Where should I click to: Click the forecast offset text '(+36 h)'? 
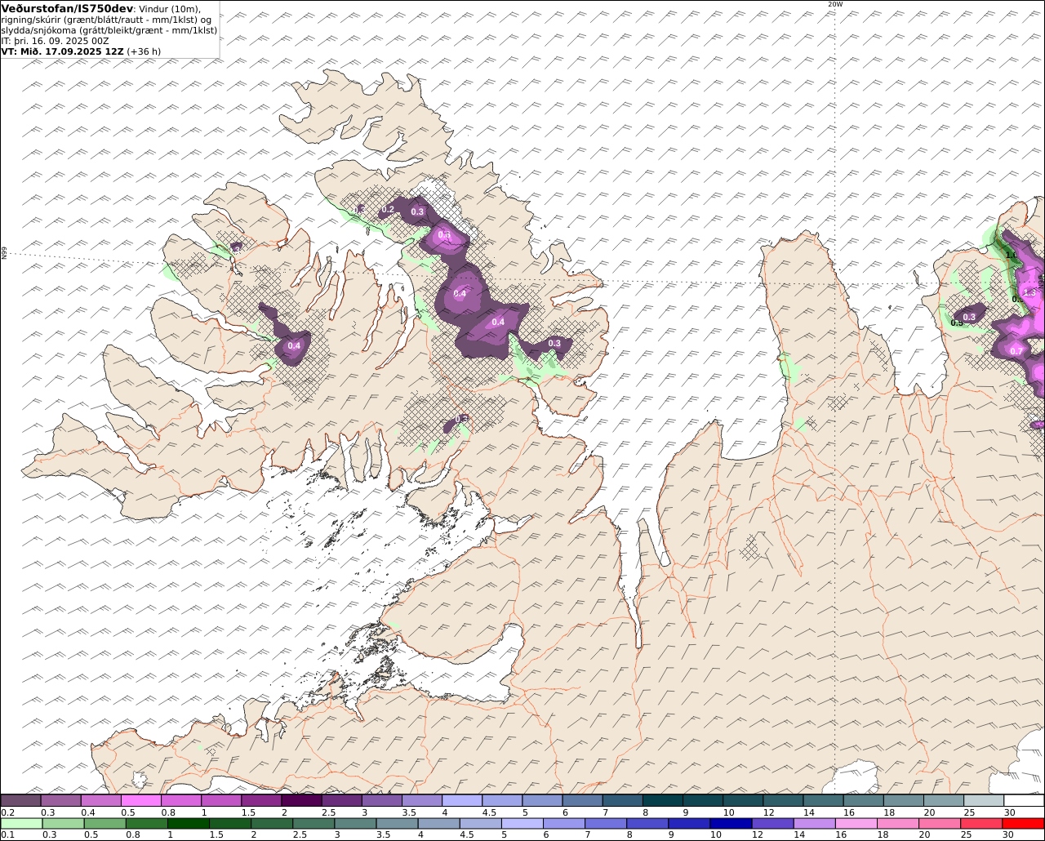(145, 51)
